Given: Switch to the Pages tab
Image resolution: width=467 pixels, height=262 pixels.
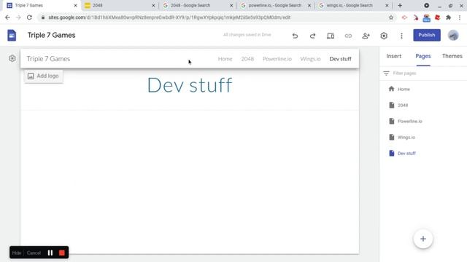Looking at the screenshot, I should [423, 56].
